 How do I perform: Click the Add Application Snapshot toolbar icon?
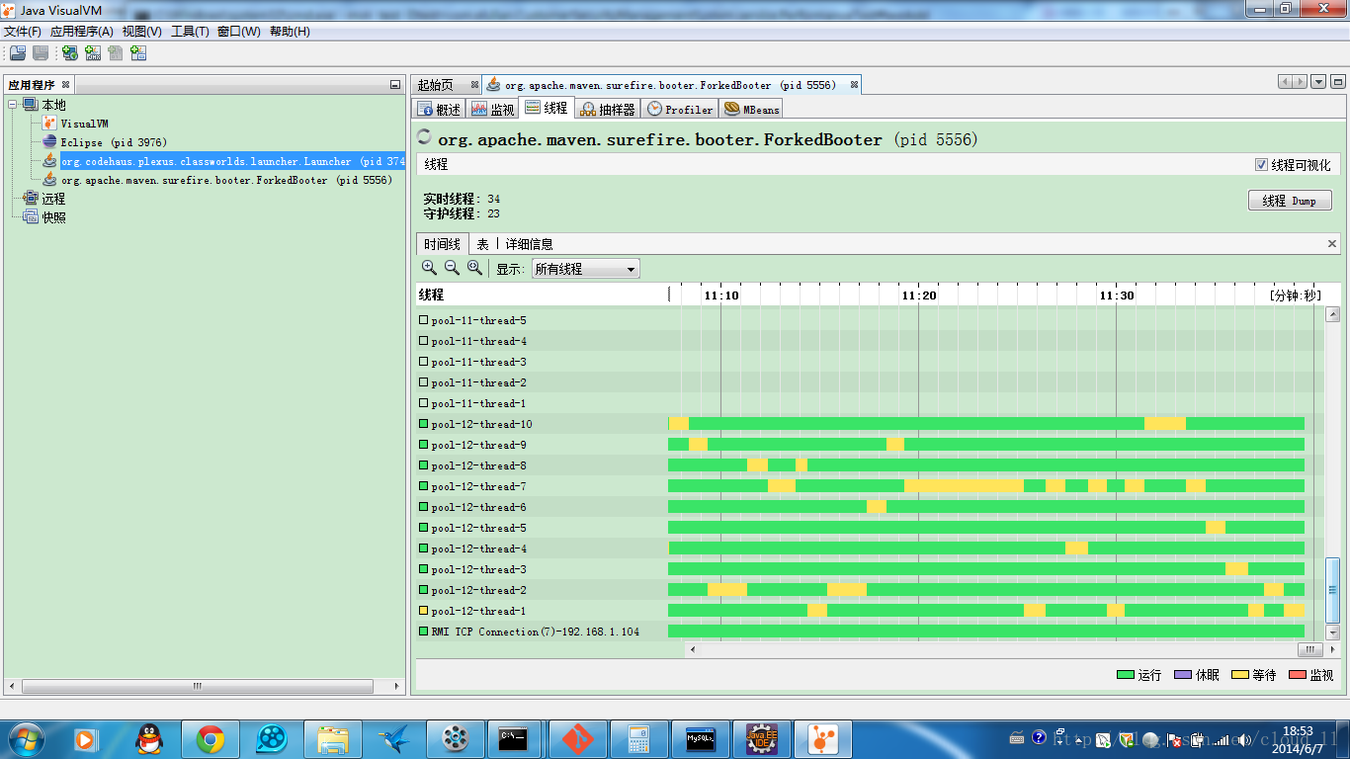point(138,52)
